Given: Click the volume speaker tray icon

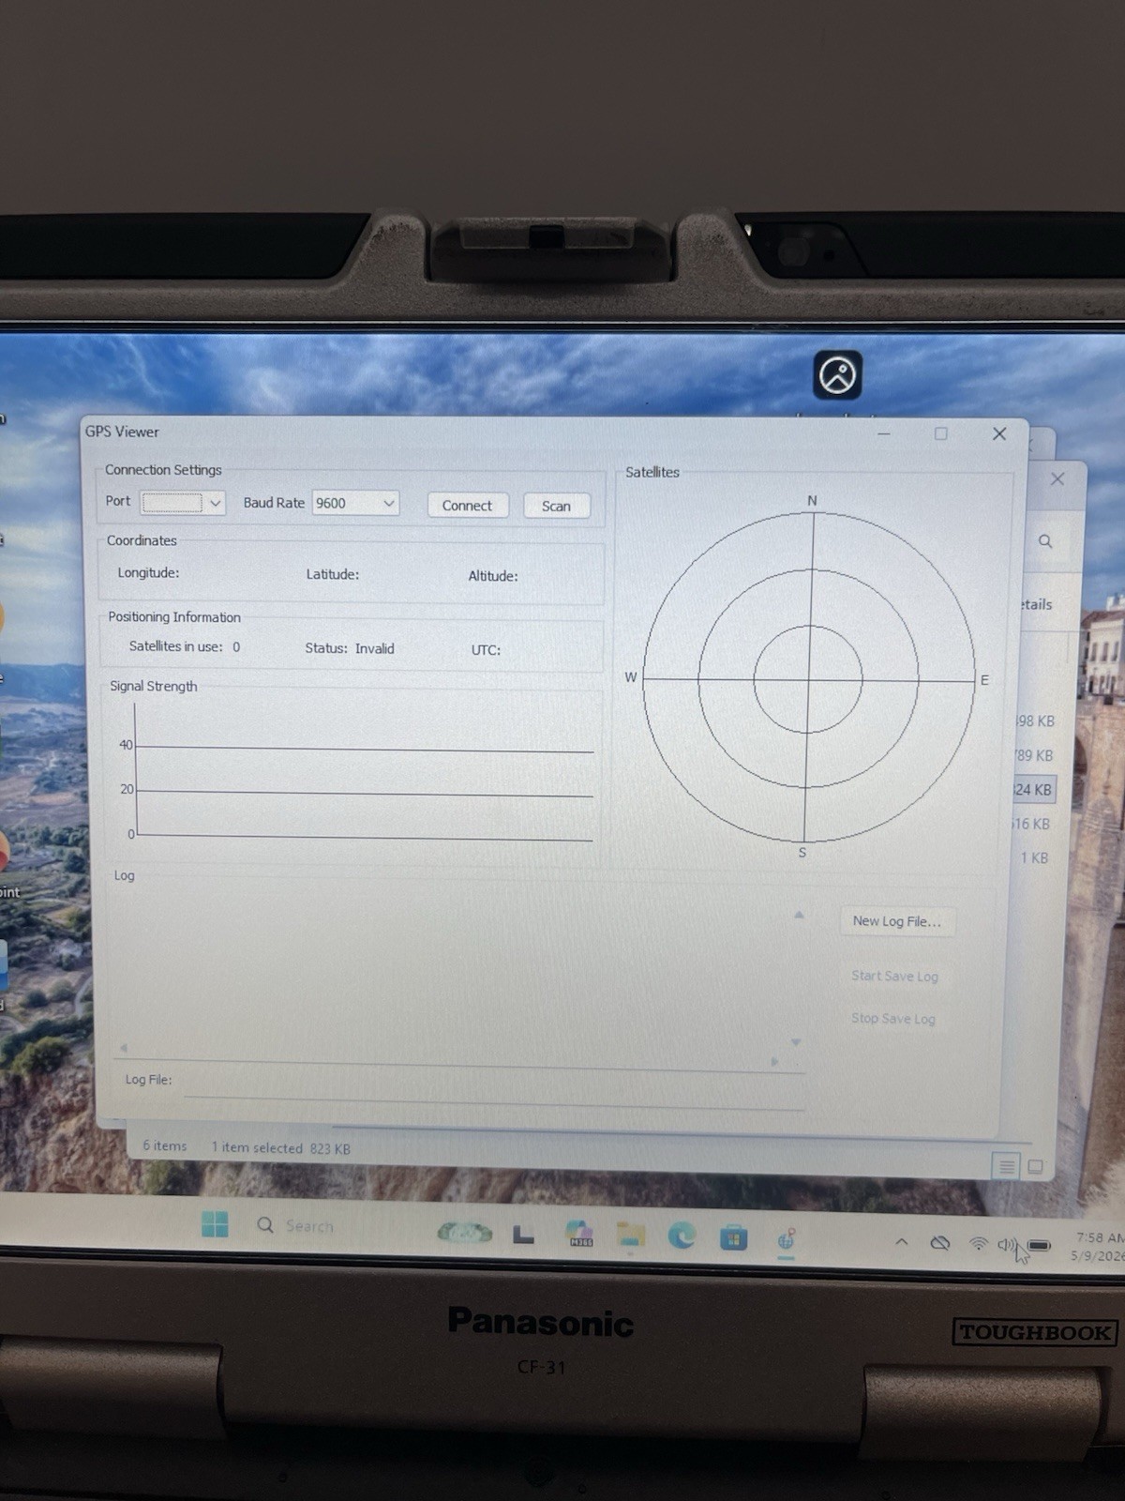Looking at the screenshot, I should click(1006, 1245).
